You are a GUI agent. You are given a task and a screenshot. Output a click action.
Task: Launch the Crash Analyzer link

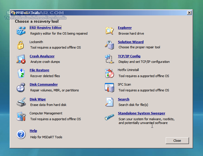42,56
